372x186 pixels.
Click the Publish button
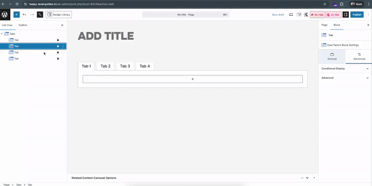point(357,15)
